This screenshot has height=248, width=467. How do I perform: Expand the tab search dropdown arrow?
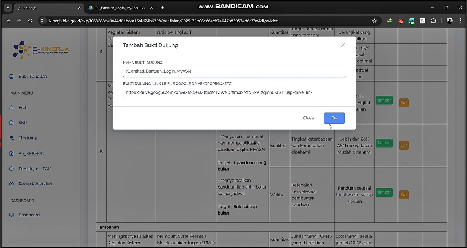[x=8, y=8]
